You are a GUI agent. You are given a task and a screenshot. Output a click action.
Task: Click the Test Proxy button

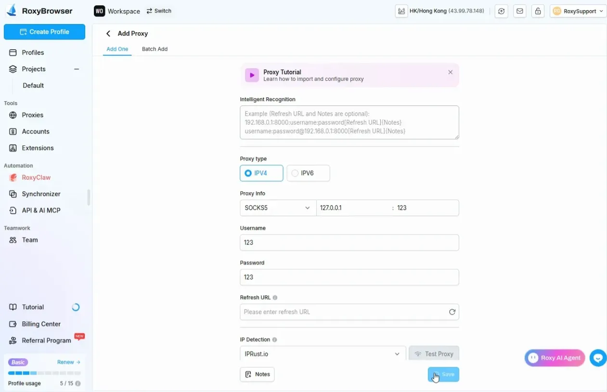[434, 354]
